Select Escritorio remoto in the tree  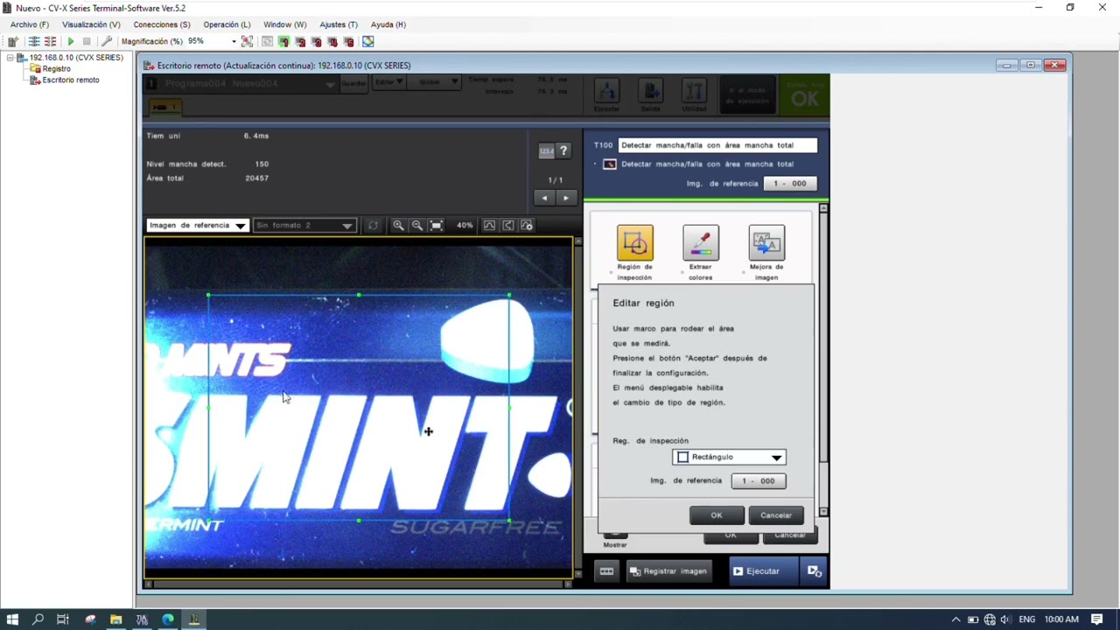(x=70, y=80)
